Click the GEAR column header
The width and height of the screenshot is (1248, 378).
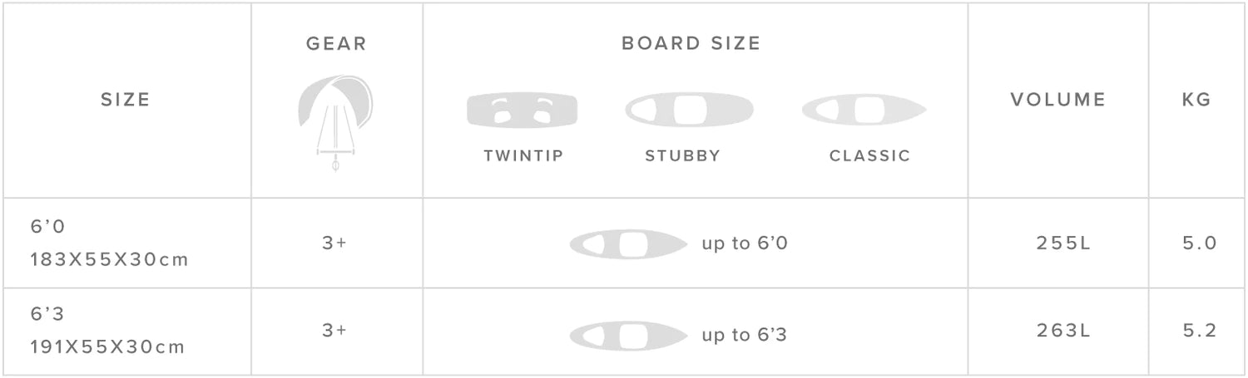tap(336, 44)
